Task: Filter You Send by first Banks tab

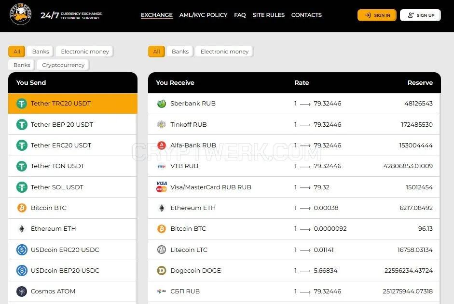Action: point(40,52)
